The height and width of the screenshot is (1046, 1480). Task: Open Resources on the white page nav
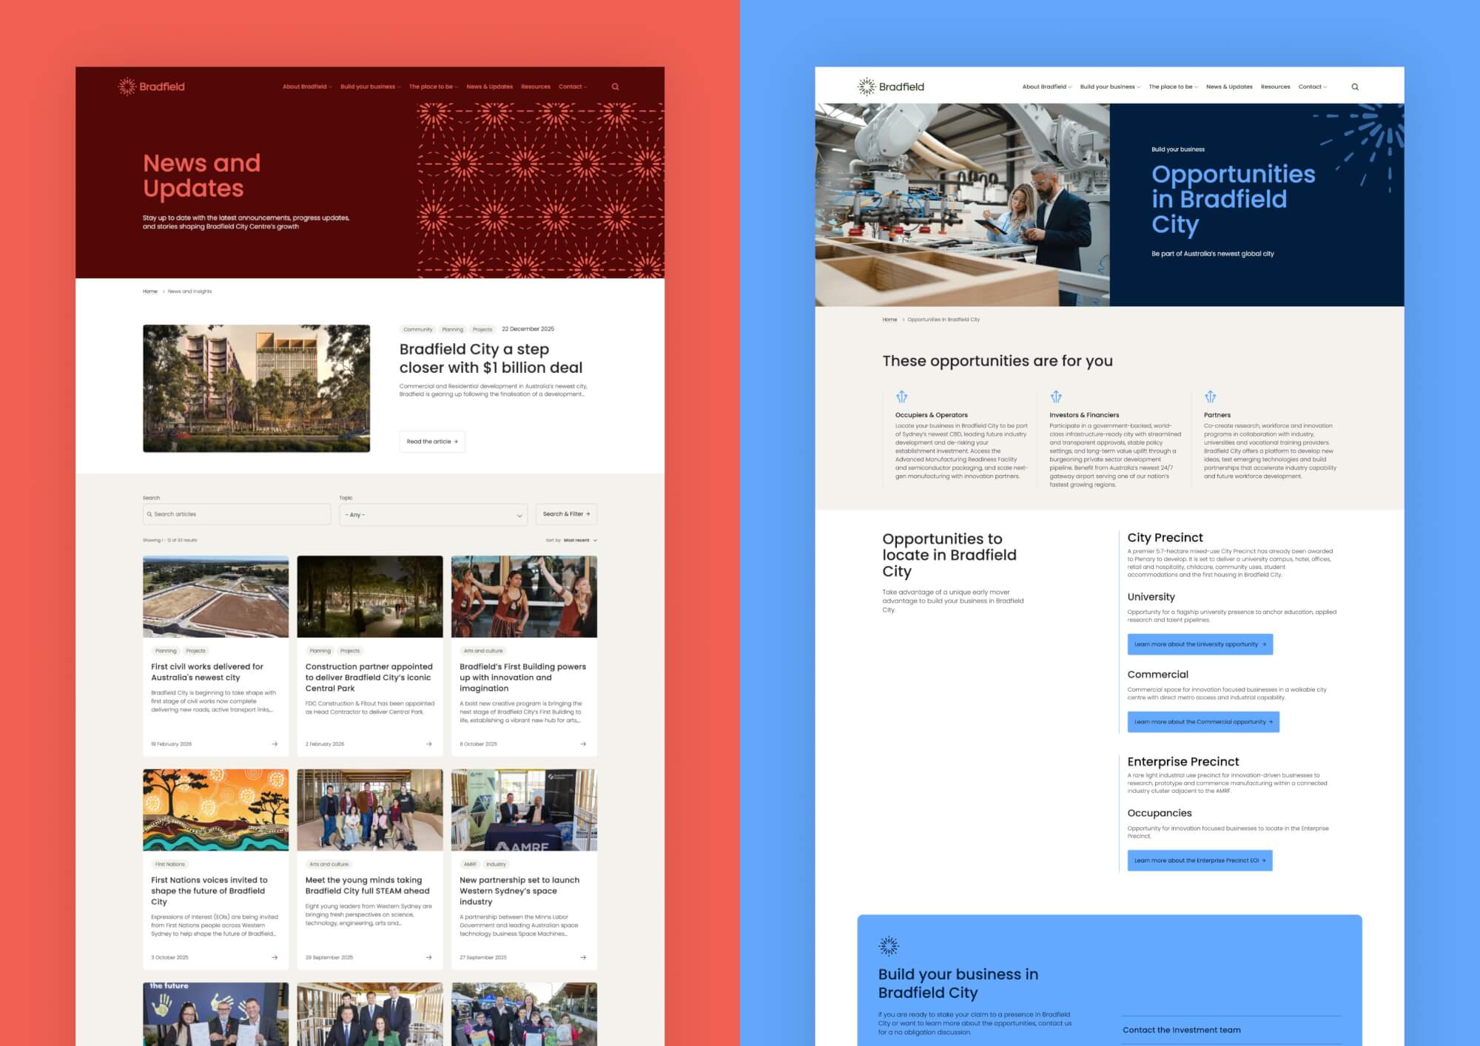(1275, 87)
